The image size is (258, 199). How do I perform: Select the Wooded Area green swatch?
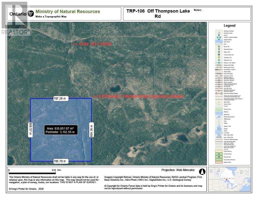tap(219, 109)
